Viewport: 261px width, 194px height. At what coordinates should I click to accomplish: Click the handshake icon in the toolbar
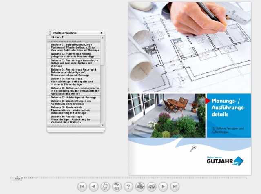point(151,186)
